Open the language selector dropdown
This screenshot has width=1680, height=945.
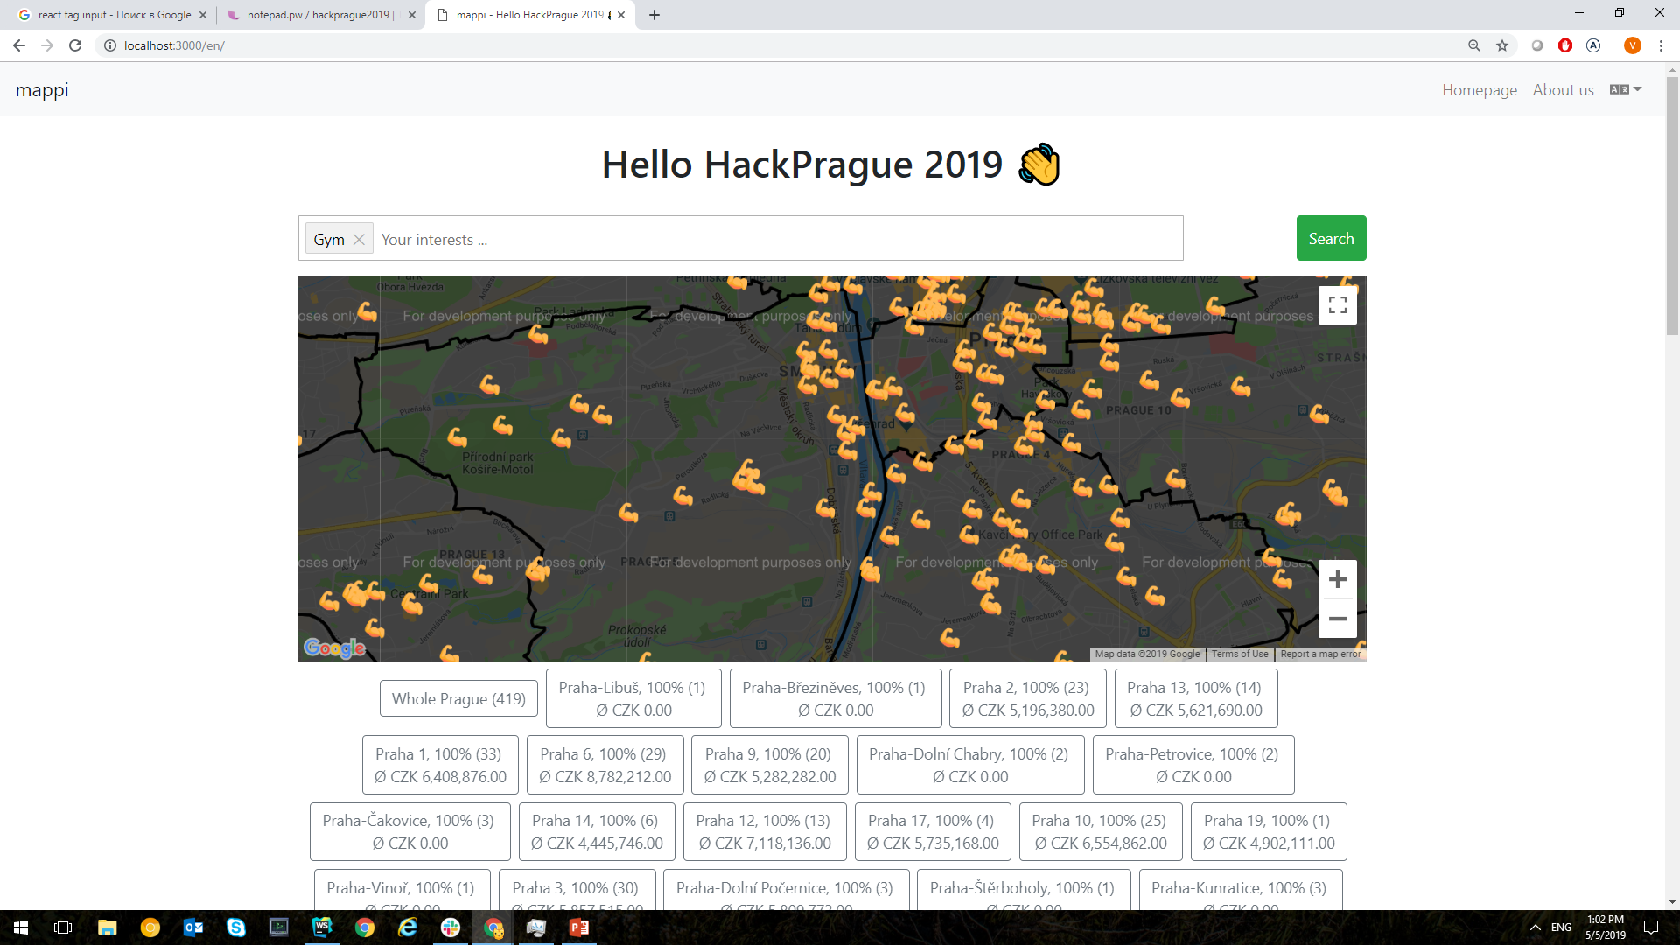tap(1626, 89)
